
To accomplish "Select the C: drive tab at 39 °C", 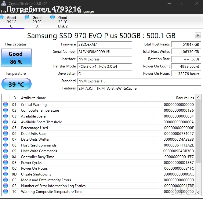I will pyautogui.click(x=12, y=22).
